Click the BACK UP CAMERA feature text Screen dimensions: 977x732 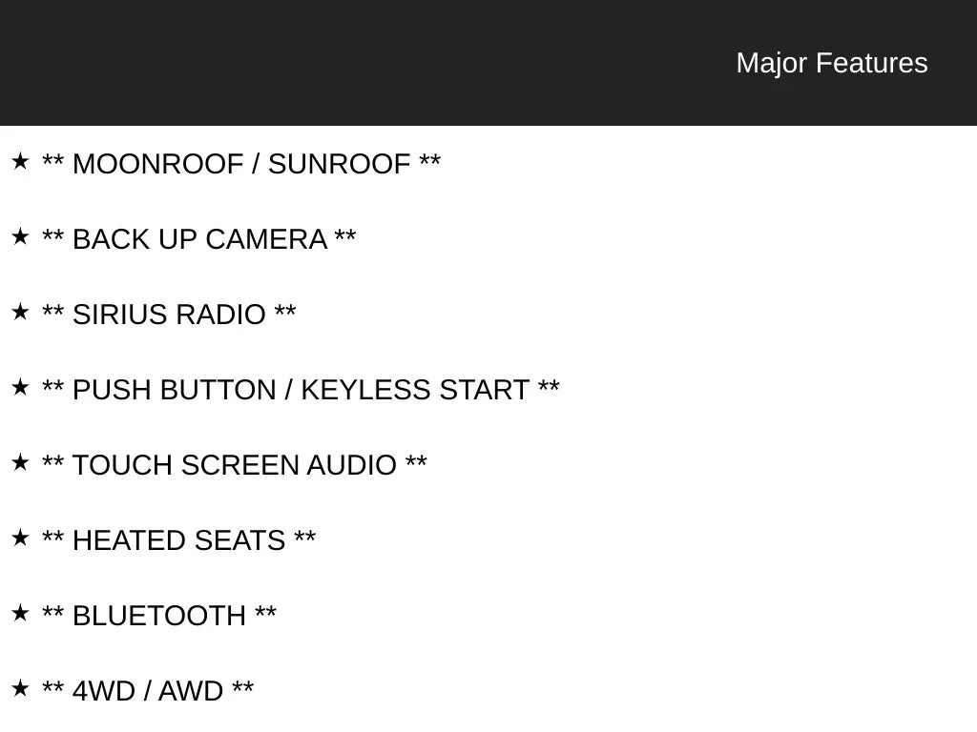(198, 239)
